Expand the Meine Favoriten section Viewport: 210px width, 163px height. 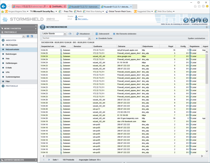pyautogui.click(x=36, y=29)
